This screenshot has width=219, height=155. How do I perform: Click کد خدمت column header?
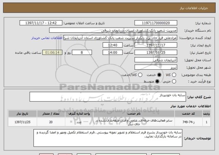tap(189, 114)
